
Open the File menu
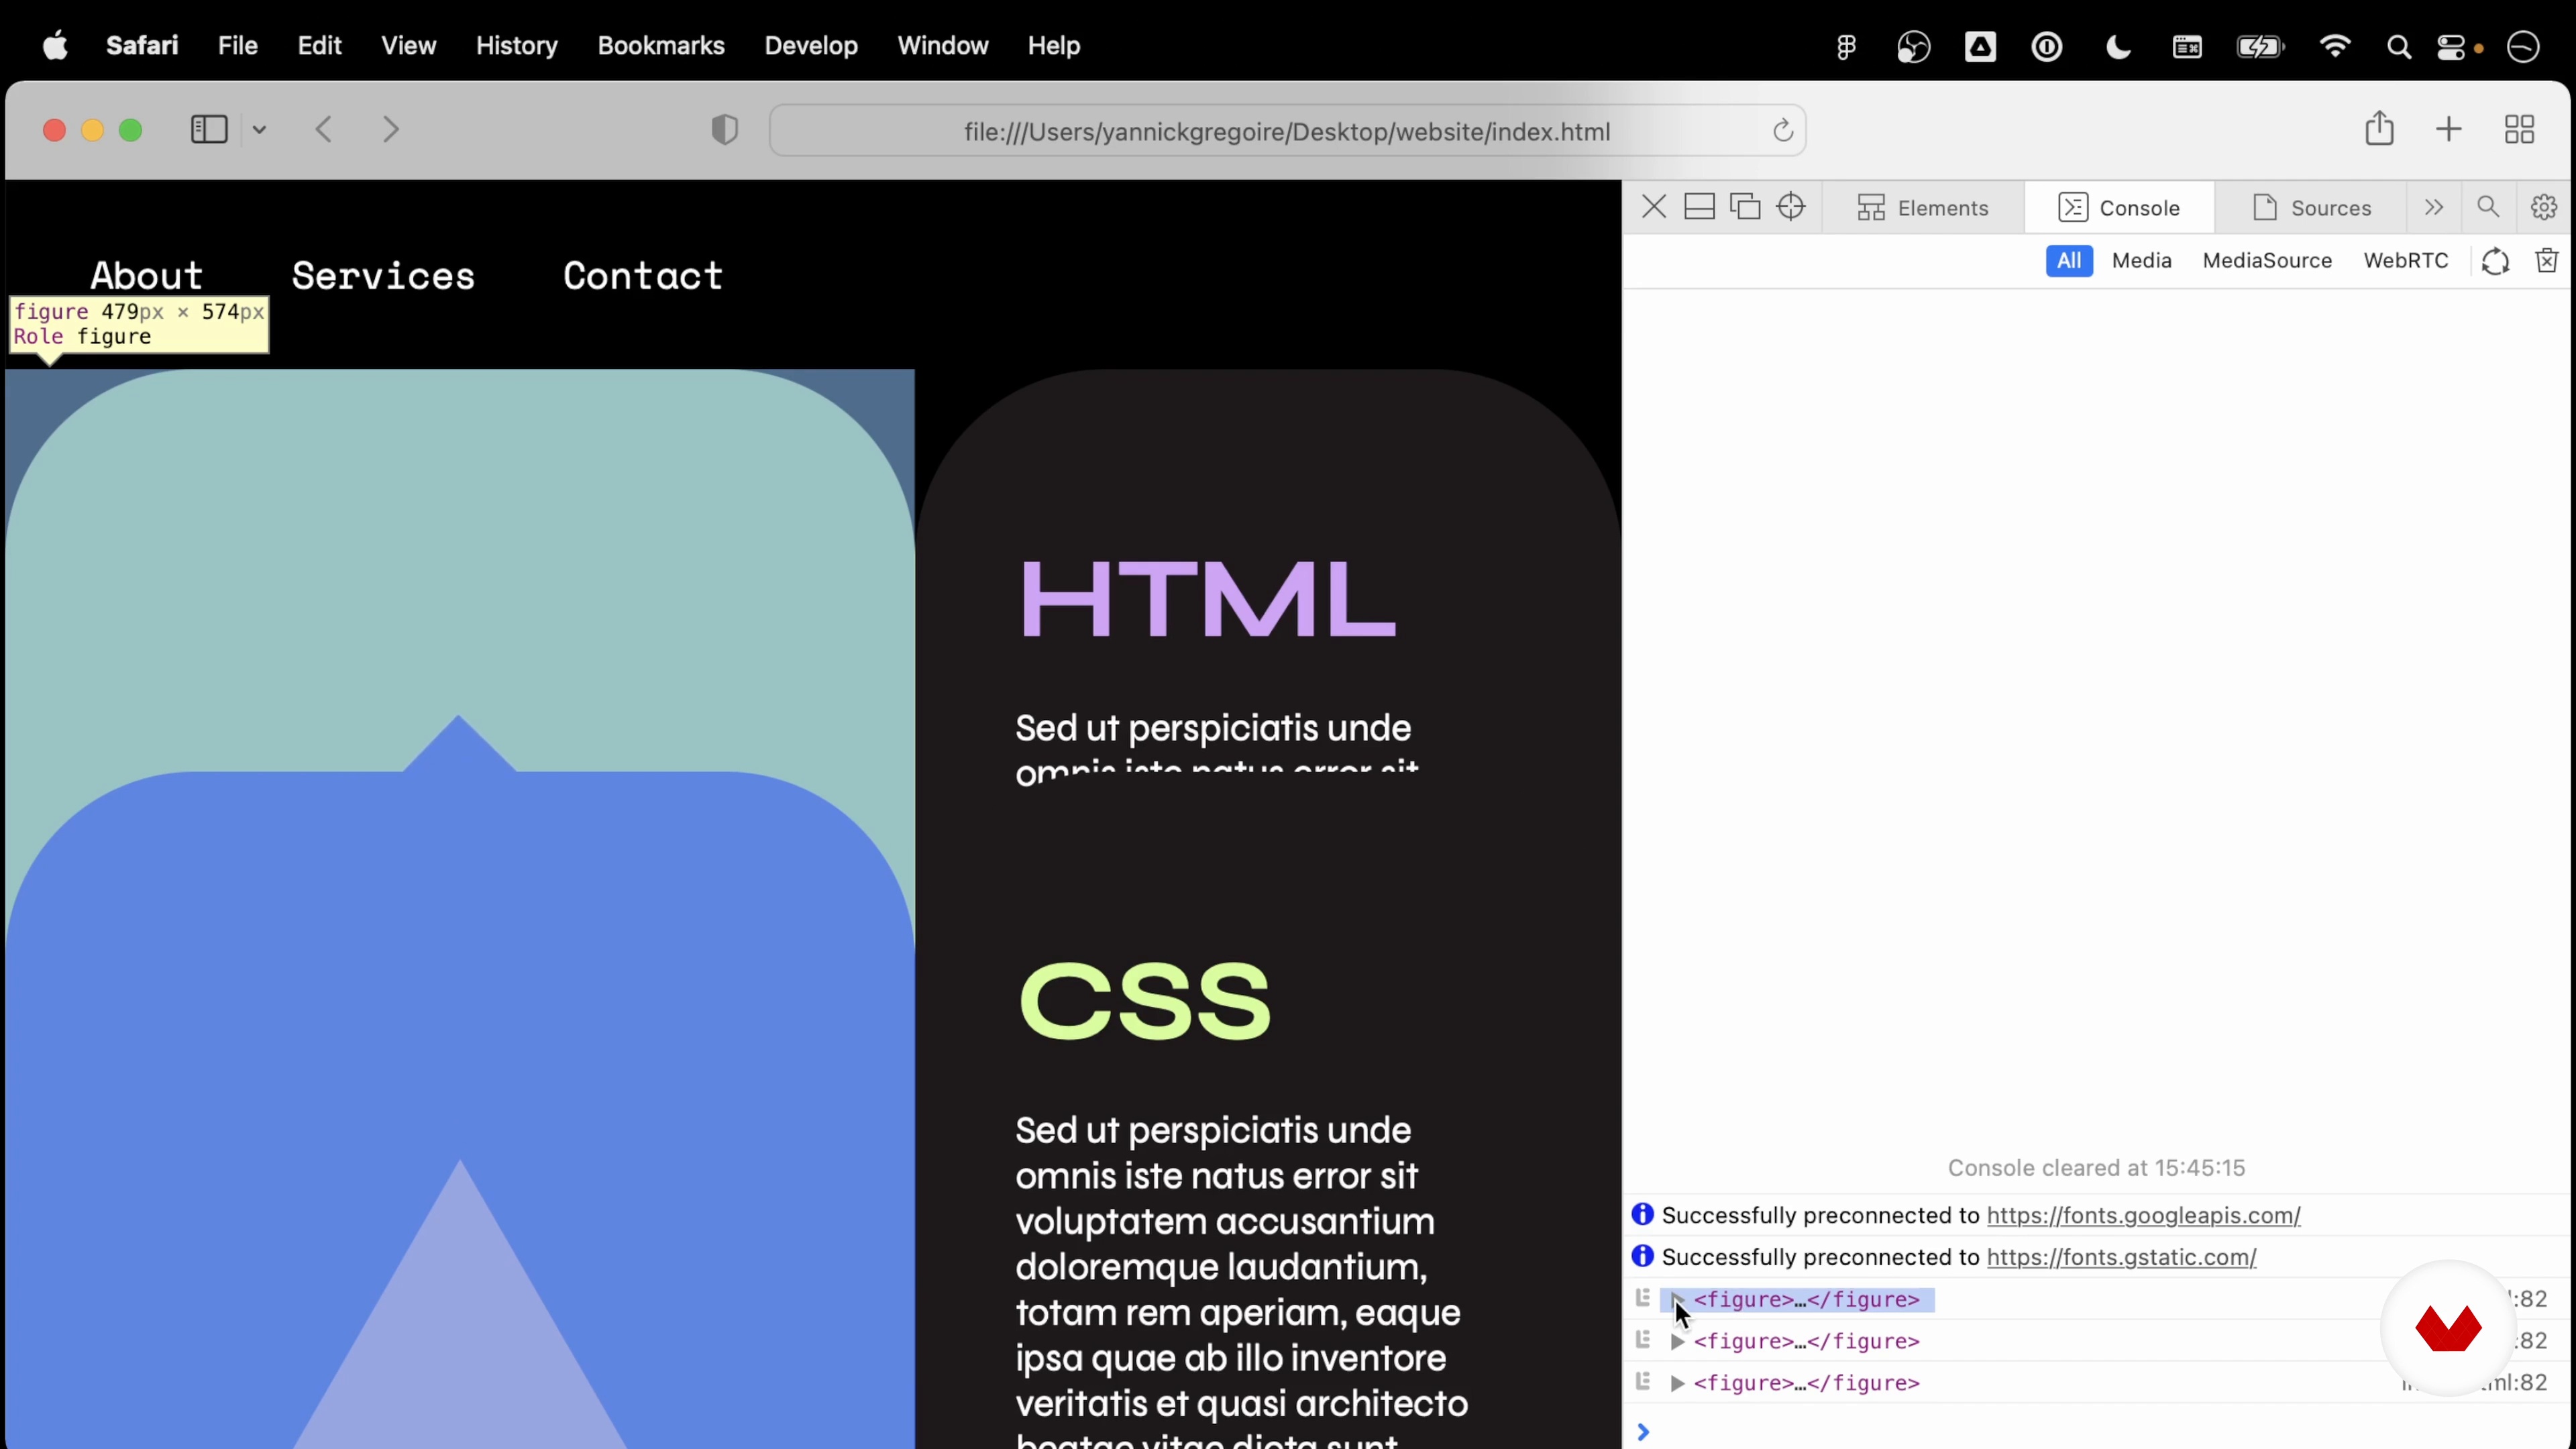coord(238,45)
